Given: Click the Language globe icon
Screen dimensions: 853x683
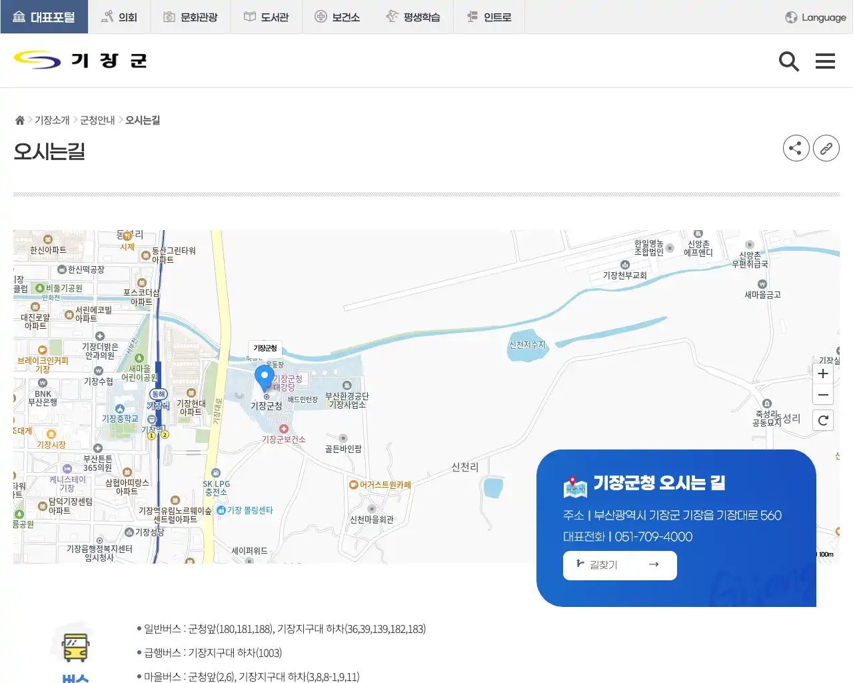Looking at the screenshot, I should pyautogui.click(x=790, y=17).
